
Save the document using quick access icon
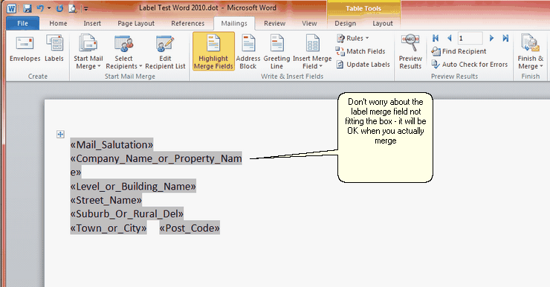coord(27,8)
